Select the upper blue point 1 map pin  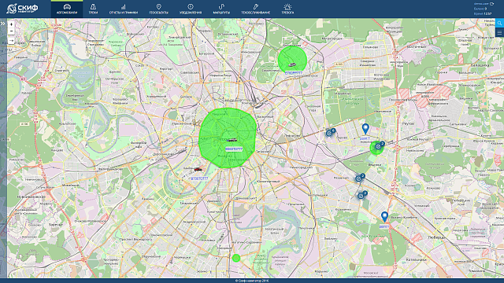(365, 129)
